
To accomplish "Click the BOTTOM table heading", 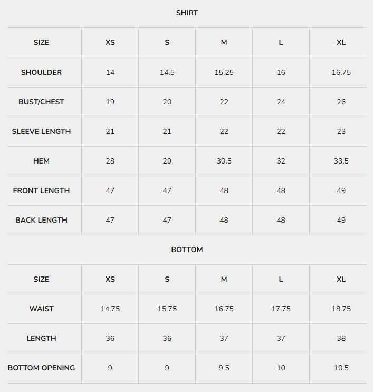I will (x=187, y=250).
